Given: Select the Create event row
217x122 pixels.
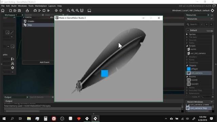Looking at the screenshot, I should [38, 21].
